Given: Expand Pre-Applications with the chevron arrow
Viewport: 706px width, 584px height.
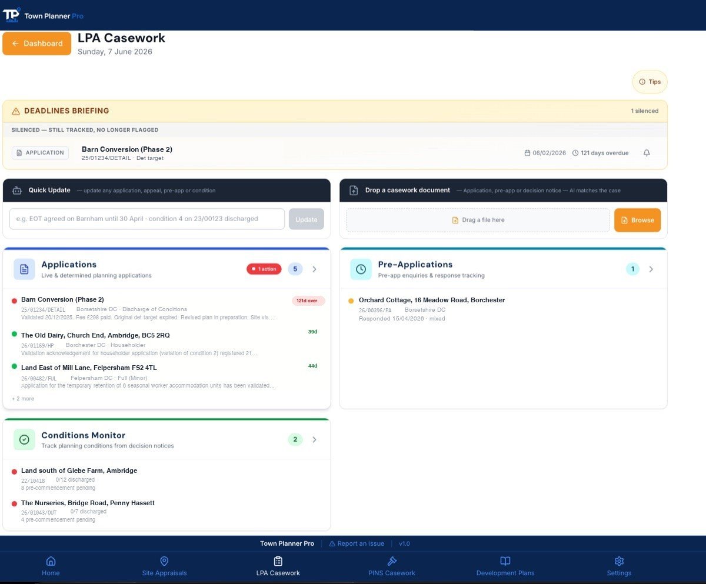Looking at the screenshot, I should tap(651, 269).
